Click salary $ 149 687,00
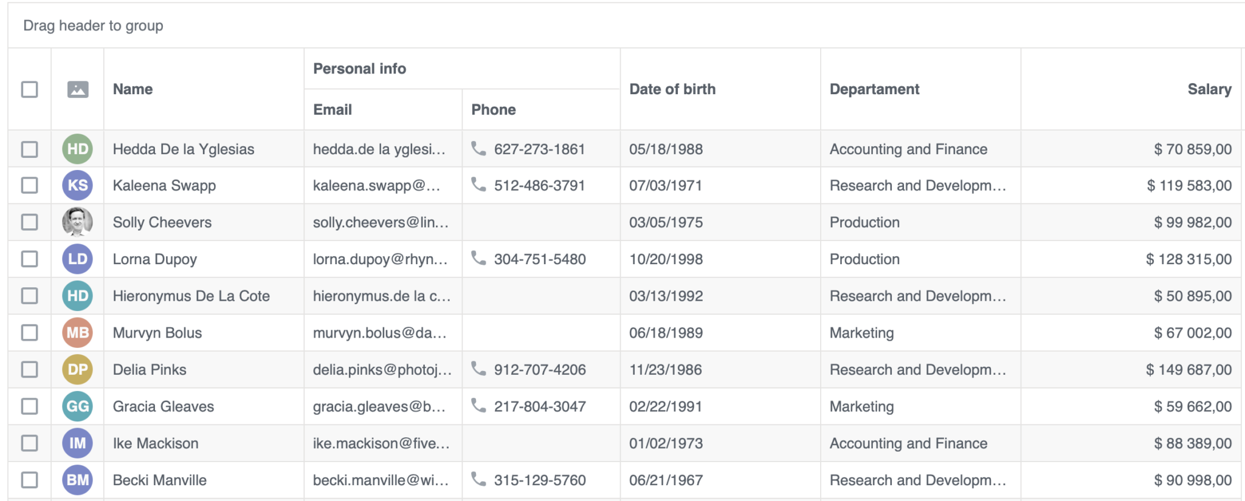The height and width of the screenshot is (501, 1245). (x=1189, y=370)
